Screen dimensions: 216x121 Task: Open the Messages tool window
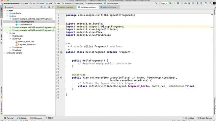[x=36, y=118]
